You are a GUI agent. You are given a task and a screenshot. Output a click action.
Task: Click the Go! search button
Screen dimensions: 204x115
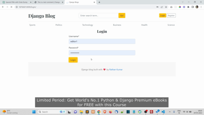click(122, 16)
